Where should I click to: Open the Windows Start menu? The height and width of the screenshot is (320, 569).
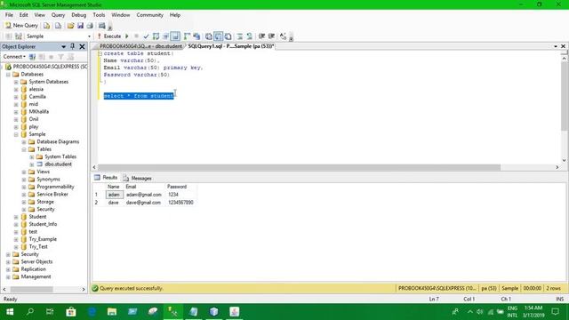click(x=10, y=312)
